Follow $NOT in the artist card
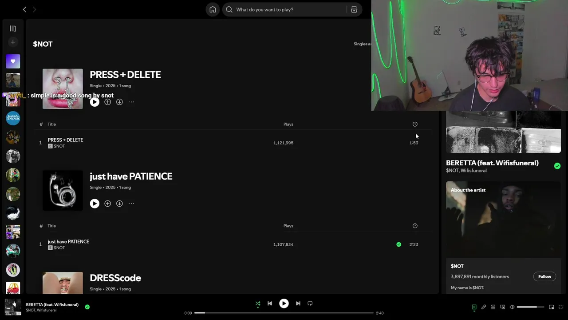The width and height of the screenshot is (568, 320). (x=544, y=276)
